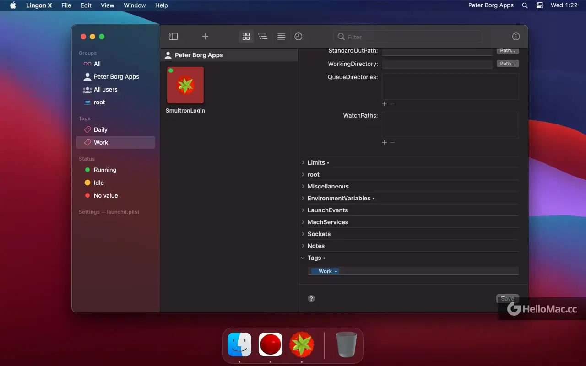Open the Work tag token dropdown
The image size is (586, 366).
click(x=336, y=271)
